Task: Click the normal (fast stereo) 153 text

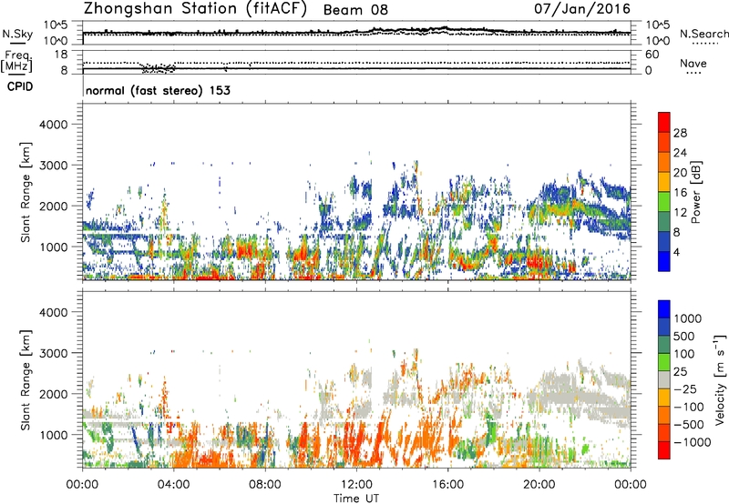Action: coord(158,90)
